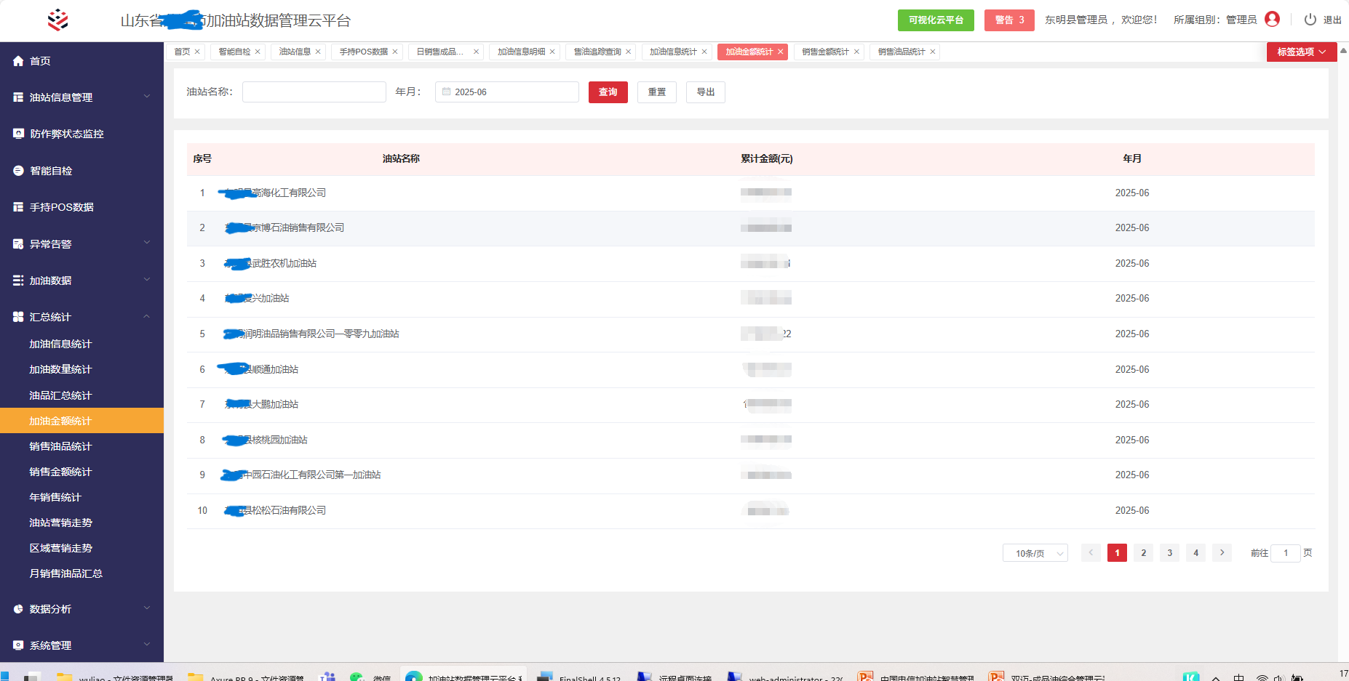Click the 导出 button
This screenshot has width=1349, height=681.
pos(706,92)
